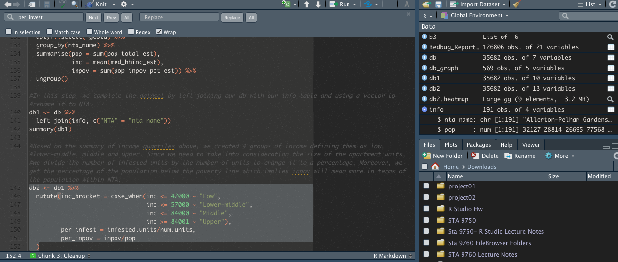Screen dimensions: 618x262
Task: Open the Run options dropdown arrow
Action: coord(355,5)
